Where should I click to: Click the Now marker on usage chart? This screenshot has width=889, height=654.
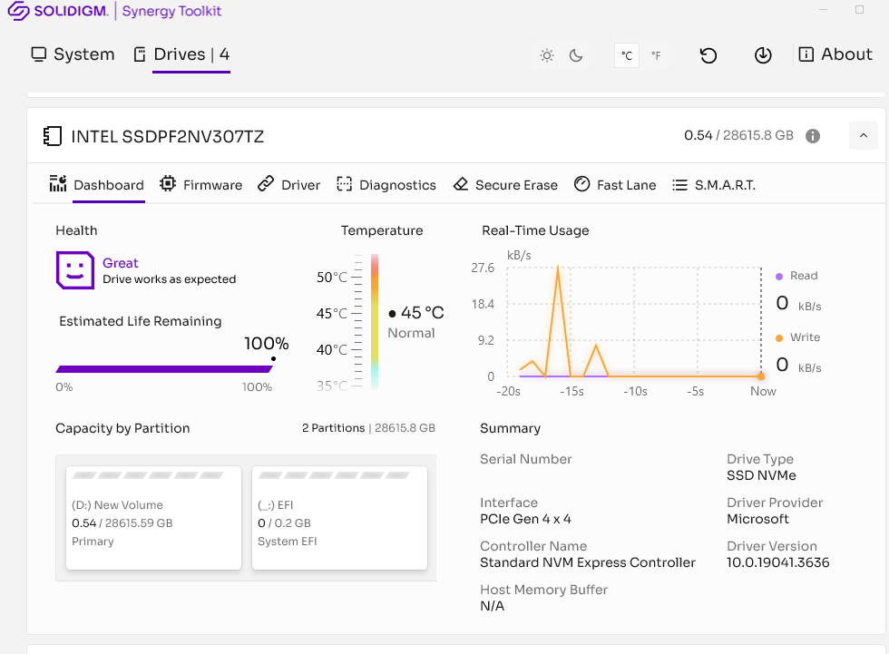[x=761, y=376]
